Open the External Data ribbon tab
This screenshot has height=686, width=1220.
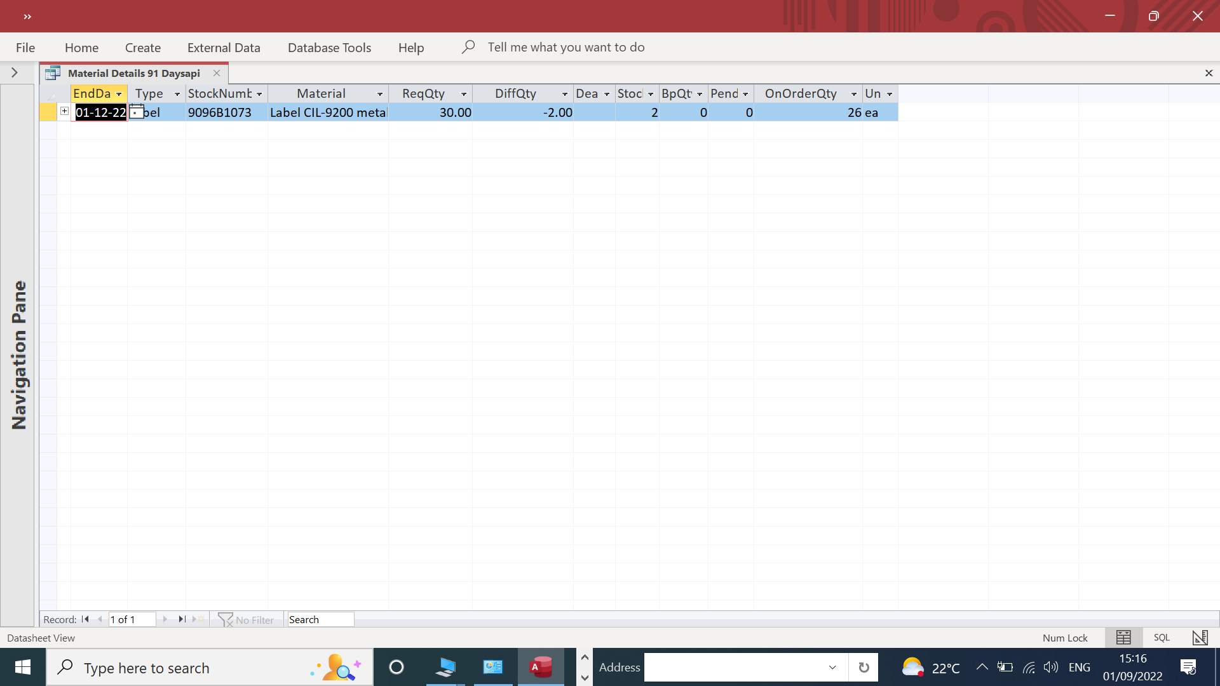(224, 48)
